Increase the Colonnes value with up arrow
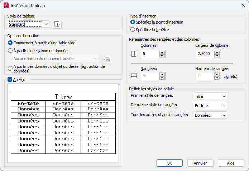The height and width of the screenshot is (171, 249). coord(162,52)
